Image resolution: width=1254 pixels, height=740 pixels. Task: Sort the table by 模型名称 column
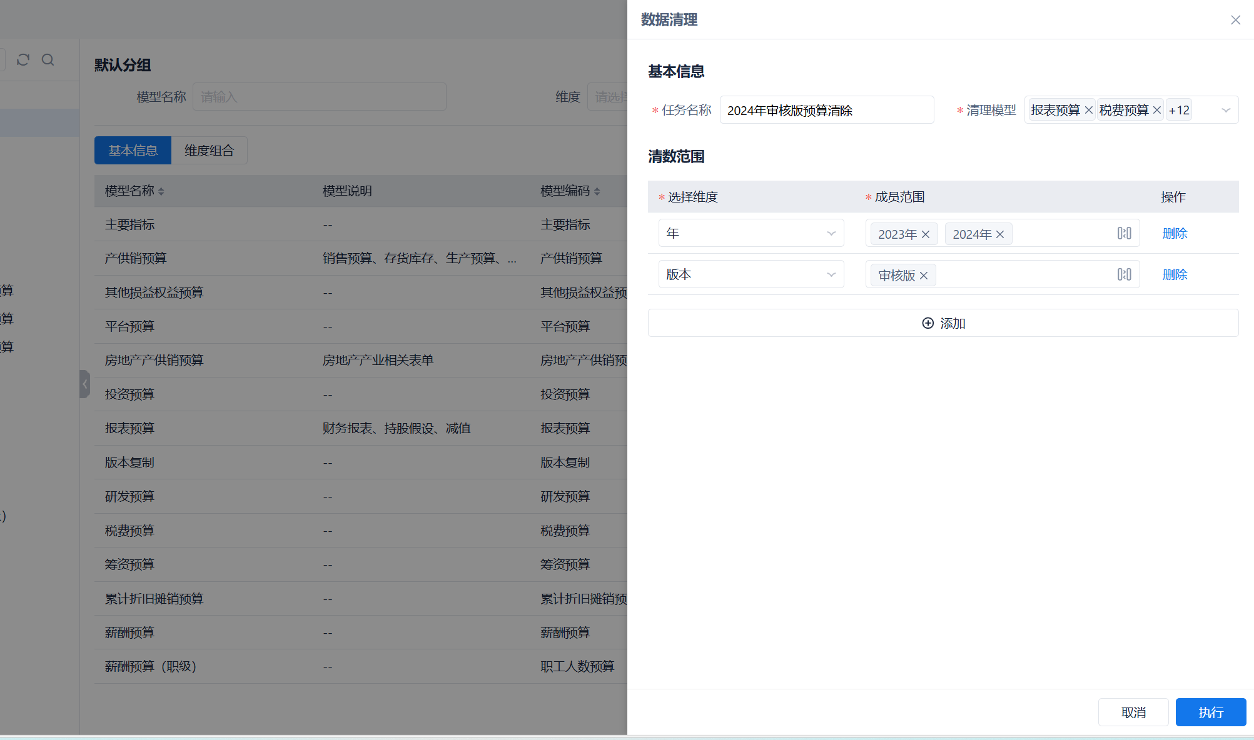(x=161, y=191)
